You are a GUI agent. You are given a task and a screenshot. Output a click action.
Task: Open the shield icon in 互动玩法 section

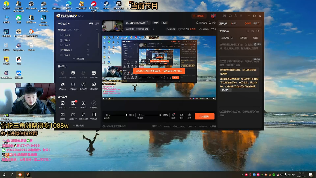73,73
